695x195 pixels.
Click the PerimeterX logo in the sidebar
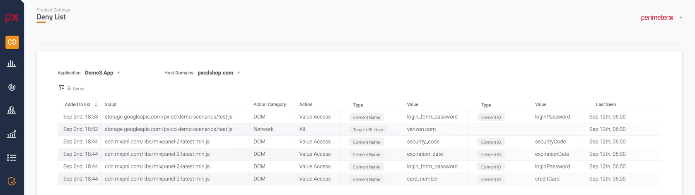coord(12,18)
